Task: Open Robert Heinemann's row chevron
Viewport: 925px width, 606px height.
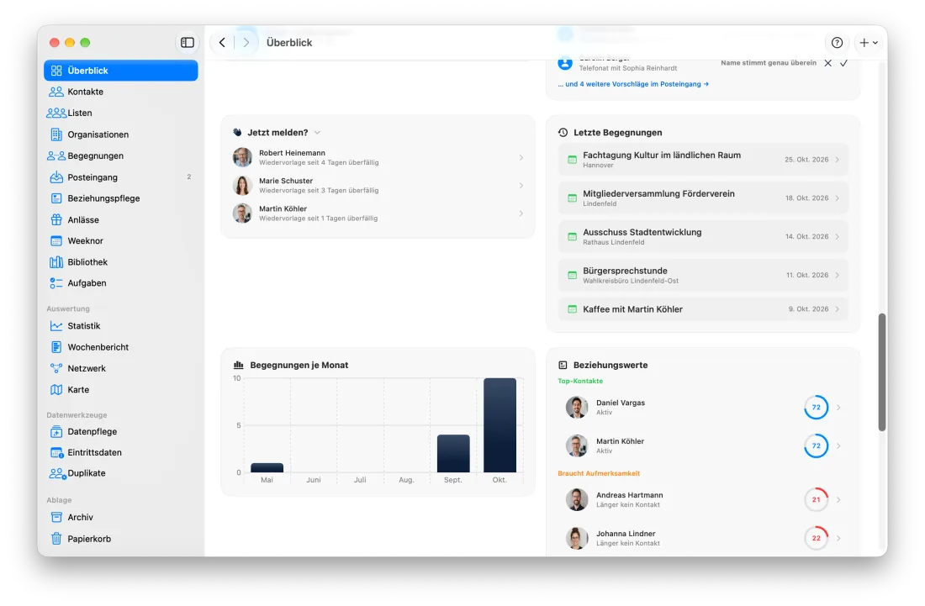Action: coord(521,157)
